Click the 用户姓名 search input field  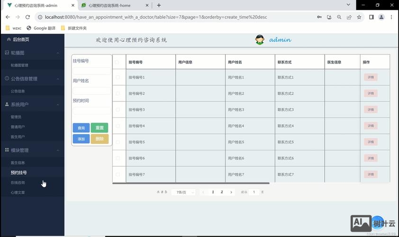coord(91,91)
